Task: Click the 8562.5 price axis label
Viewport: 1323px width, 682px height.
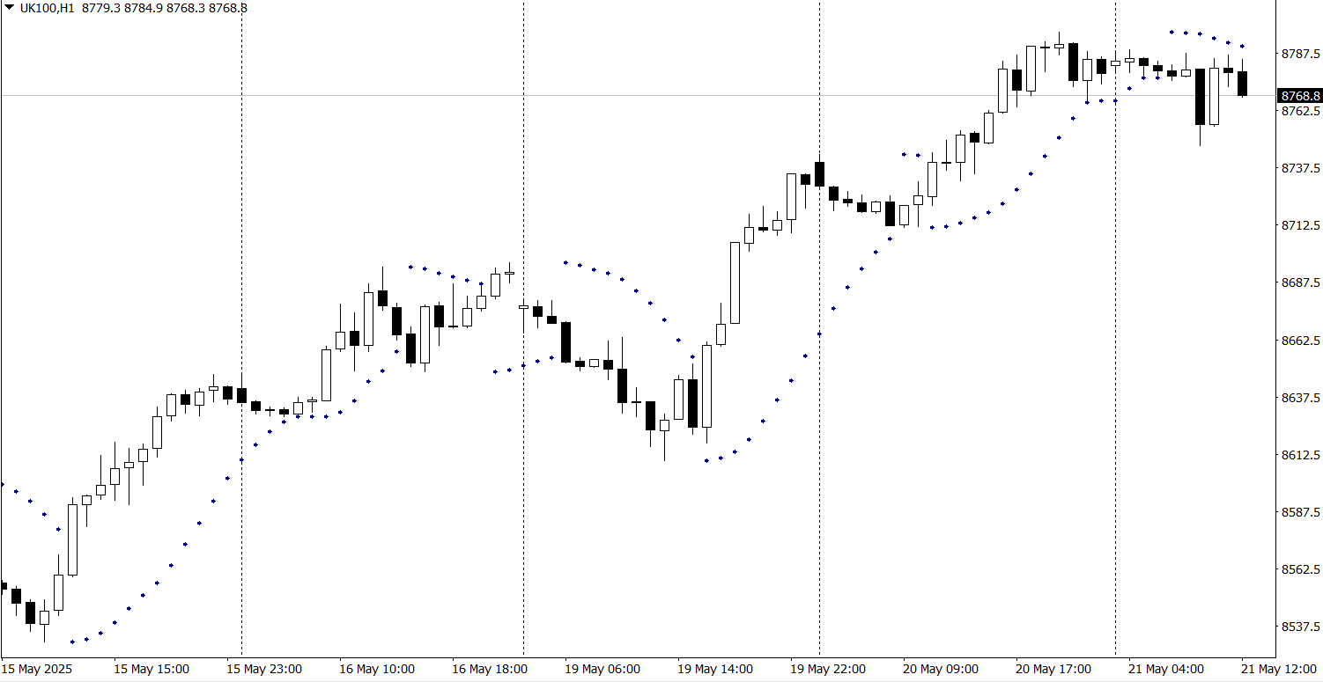Action: point(1301,569)
